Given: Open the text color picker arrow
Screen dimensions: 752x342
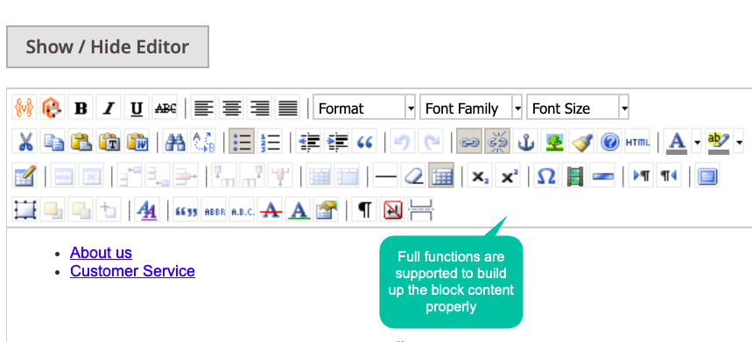Looking at the screenshot, I should pos(696,142).
